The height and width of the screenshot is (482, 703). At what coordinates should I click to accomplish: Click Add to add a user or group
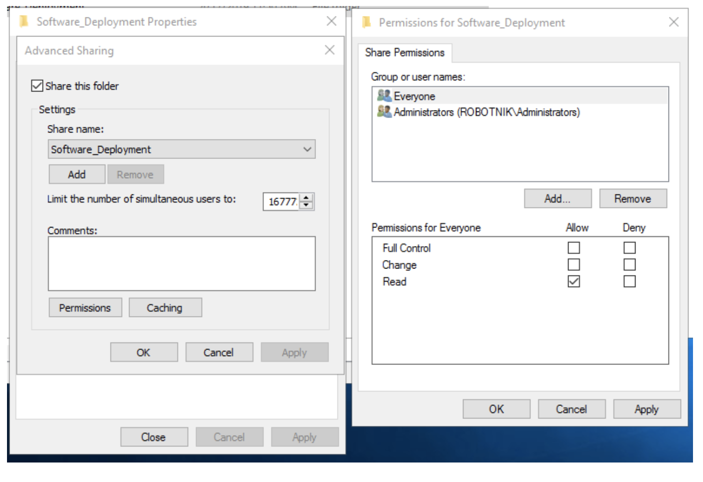tap(557, 198)
